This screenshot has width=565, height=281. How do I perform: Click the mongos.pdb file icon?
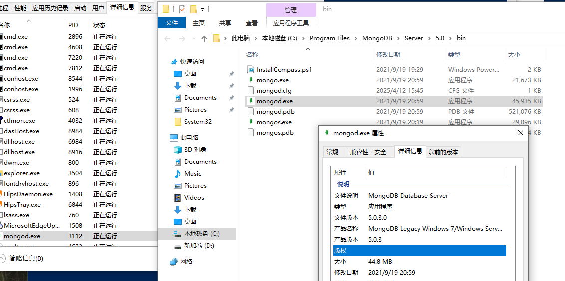(251, 133)
